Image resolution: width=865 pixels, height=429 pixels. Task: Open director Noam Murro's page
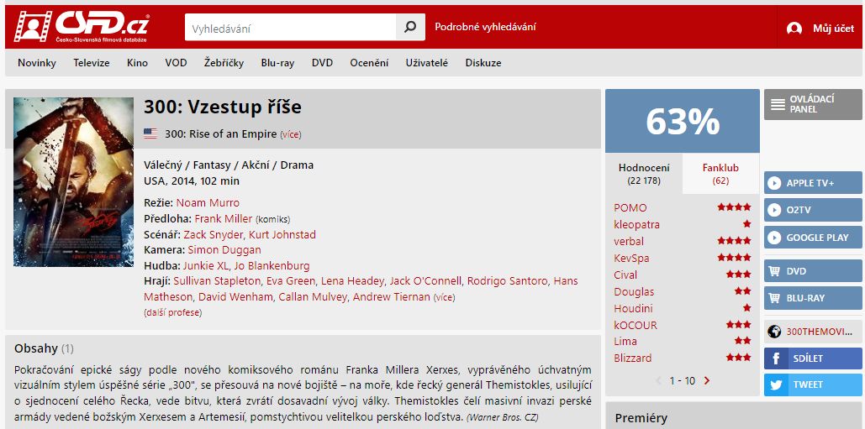[208, 202]
